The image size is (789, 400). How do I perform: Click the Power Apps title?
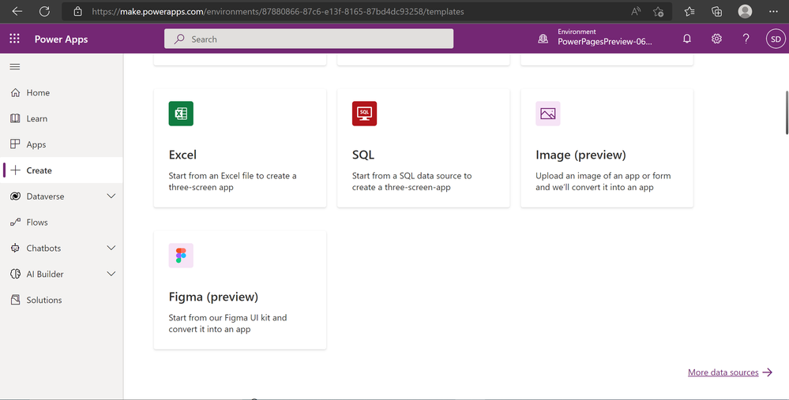pyautogui.click(x=61, y=39)
